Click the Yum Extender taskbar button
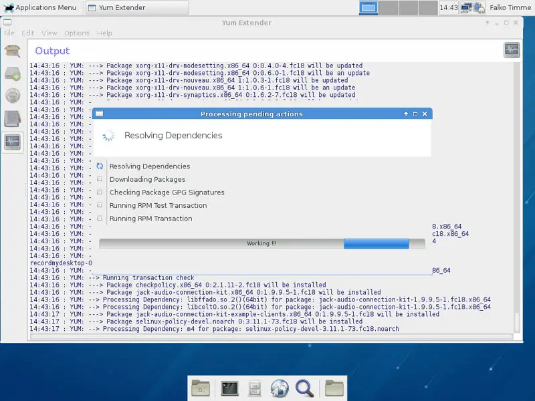 click(x=137, y=7)
